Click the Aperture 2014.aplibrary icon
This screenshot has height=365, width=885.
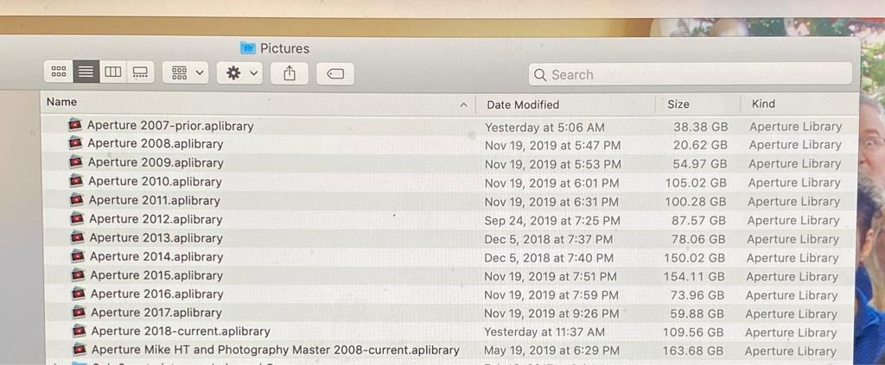pyautogui.click(x=78, y=256)
